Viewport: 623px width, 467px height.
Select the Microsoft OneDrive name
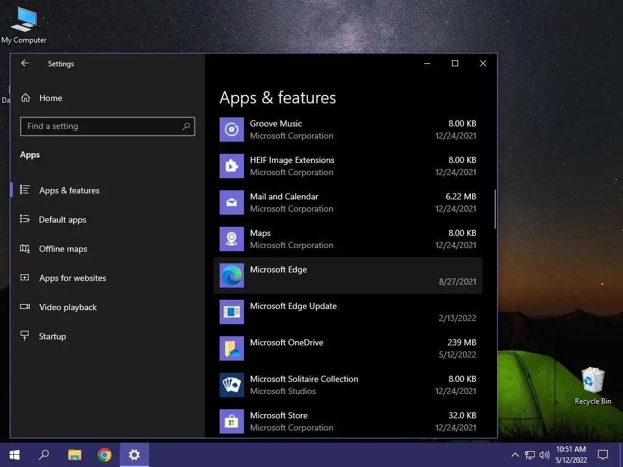click(287, 343)
